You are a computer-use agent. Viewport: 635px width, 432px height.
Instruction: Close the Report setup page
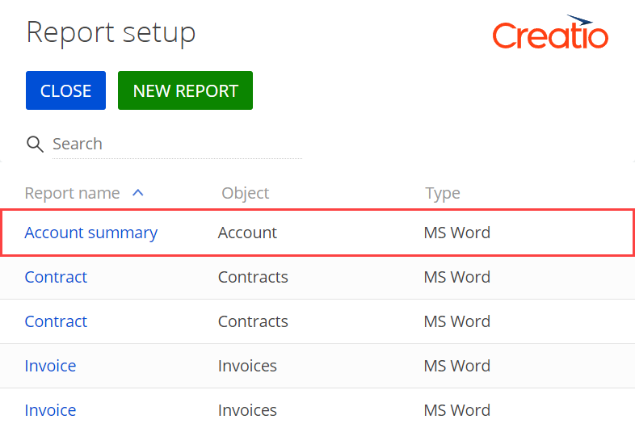point(65,90)
